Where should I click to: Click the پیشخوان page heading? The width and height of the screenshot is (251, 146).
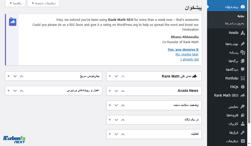tap(193, 8)
